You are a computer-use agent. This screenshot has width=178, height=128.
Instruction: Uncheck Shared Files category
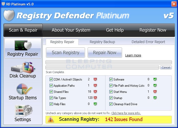coord(51,92)
